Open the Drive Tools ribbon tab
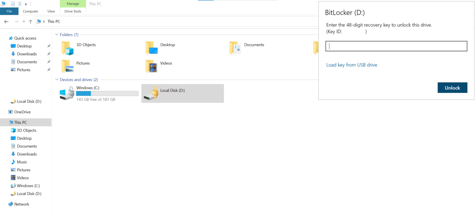 73,11
